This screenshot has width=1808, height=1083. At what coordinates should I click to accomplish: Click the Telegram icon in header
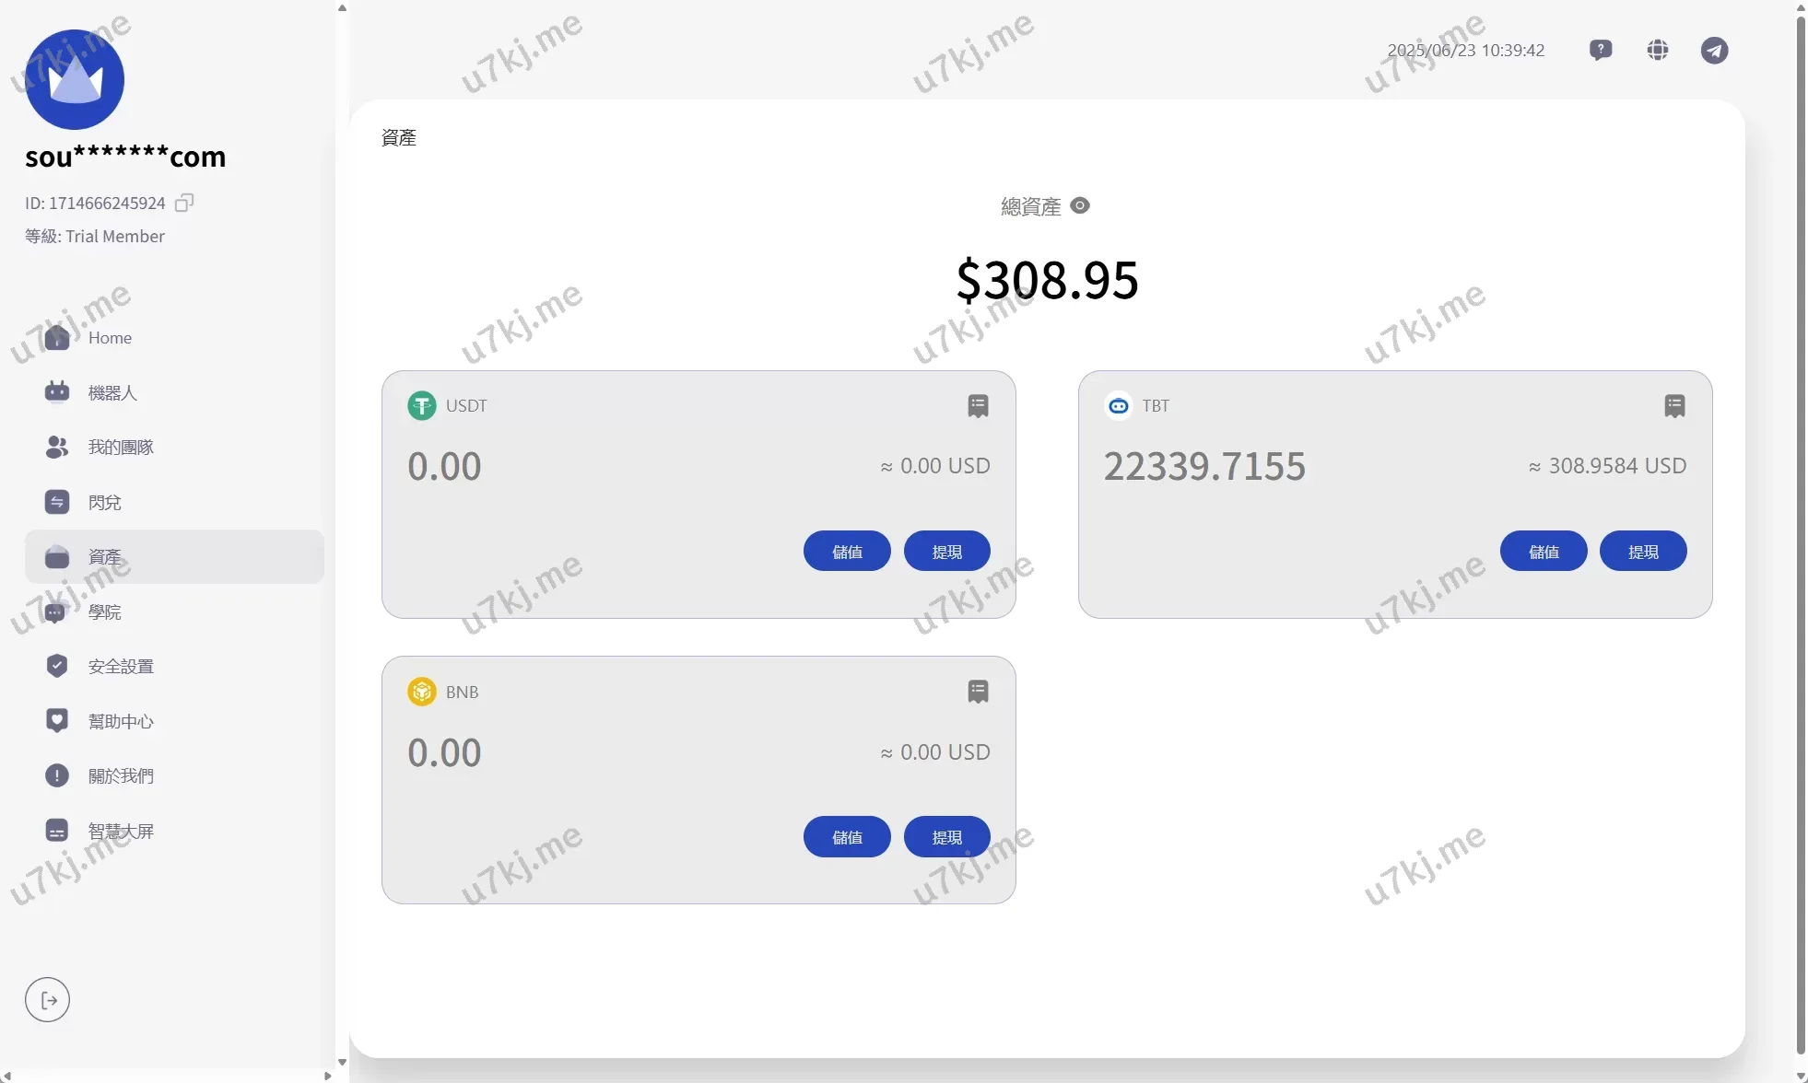[1714, 50]
